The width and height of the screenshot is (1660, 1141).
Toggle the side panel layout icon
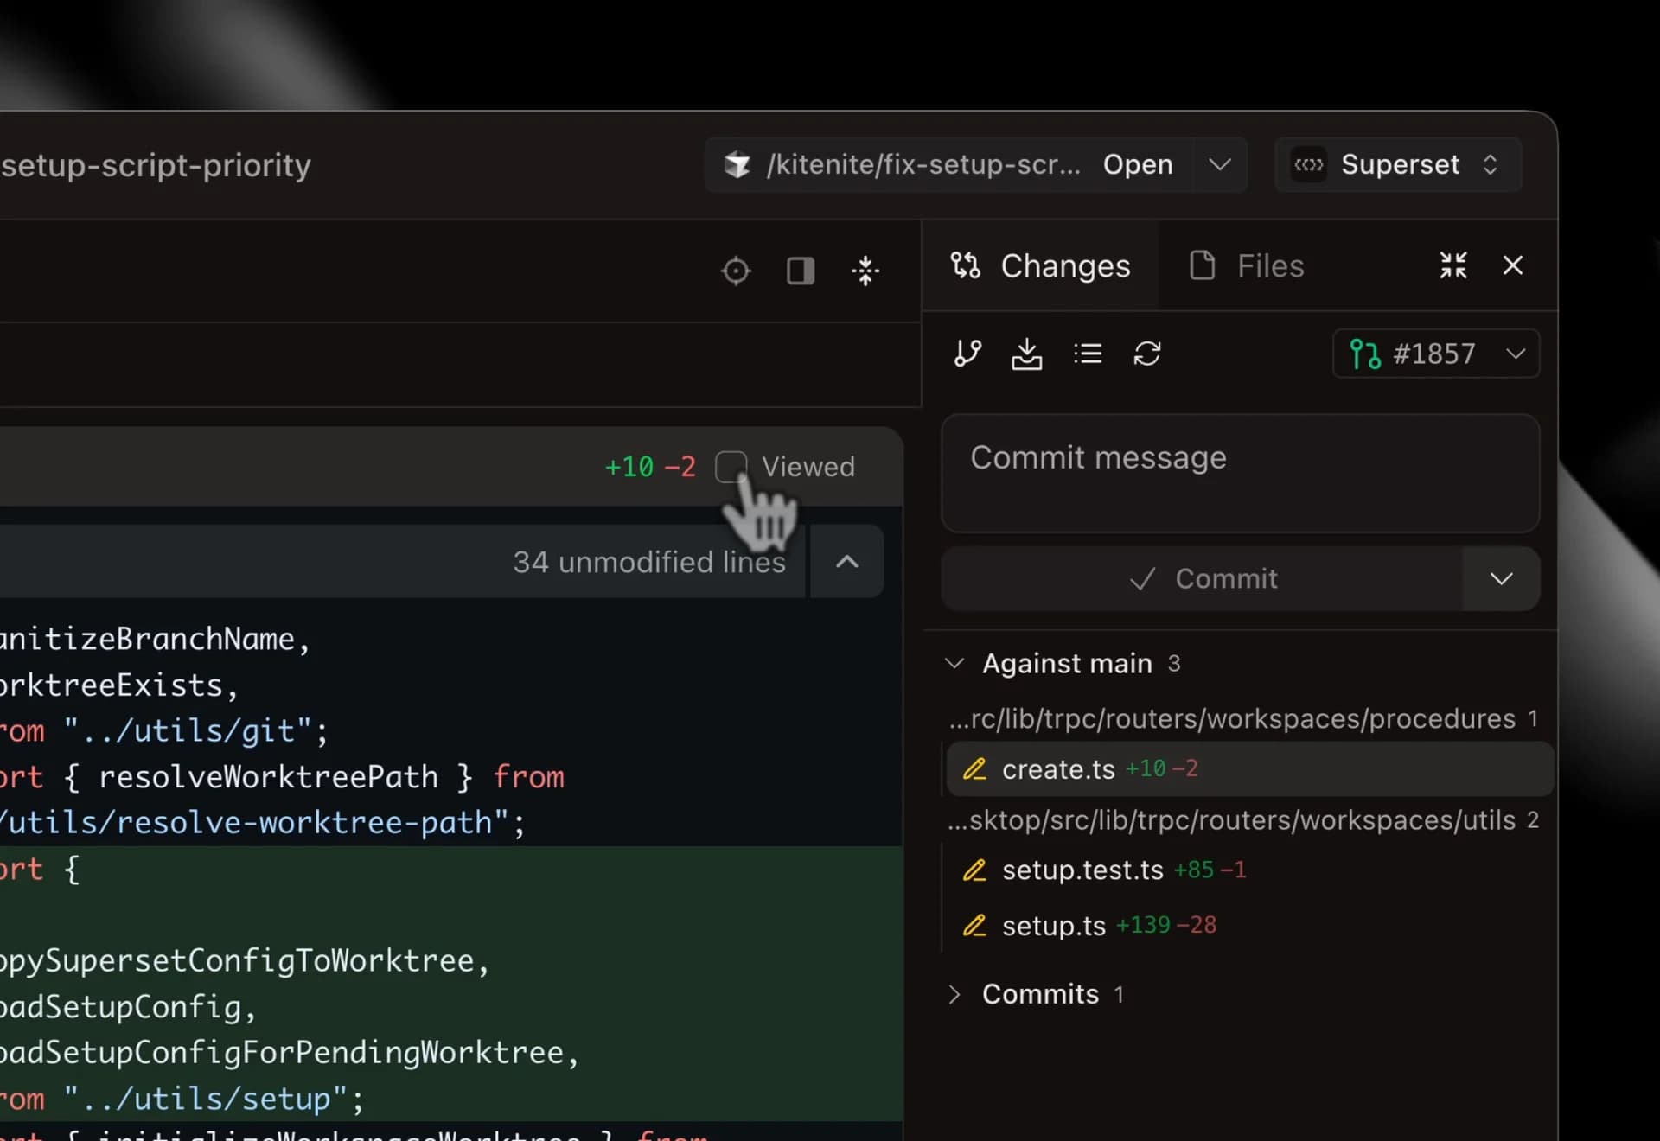point(800,271)
